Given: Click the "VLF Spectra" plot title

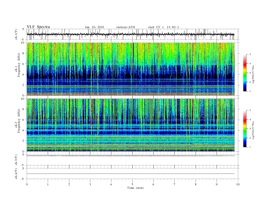Looking at the screenshot, I should [x=38, y=27].
